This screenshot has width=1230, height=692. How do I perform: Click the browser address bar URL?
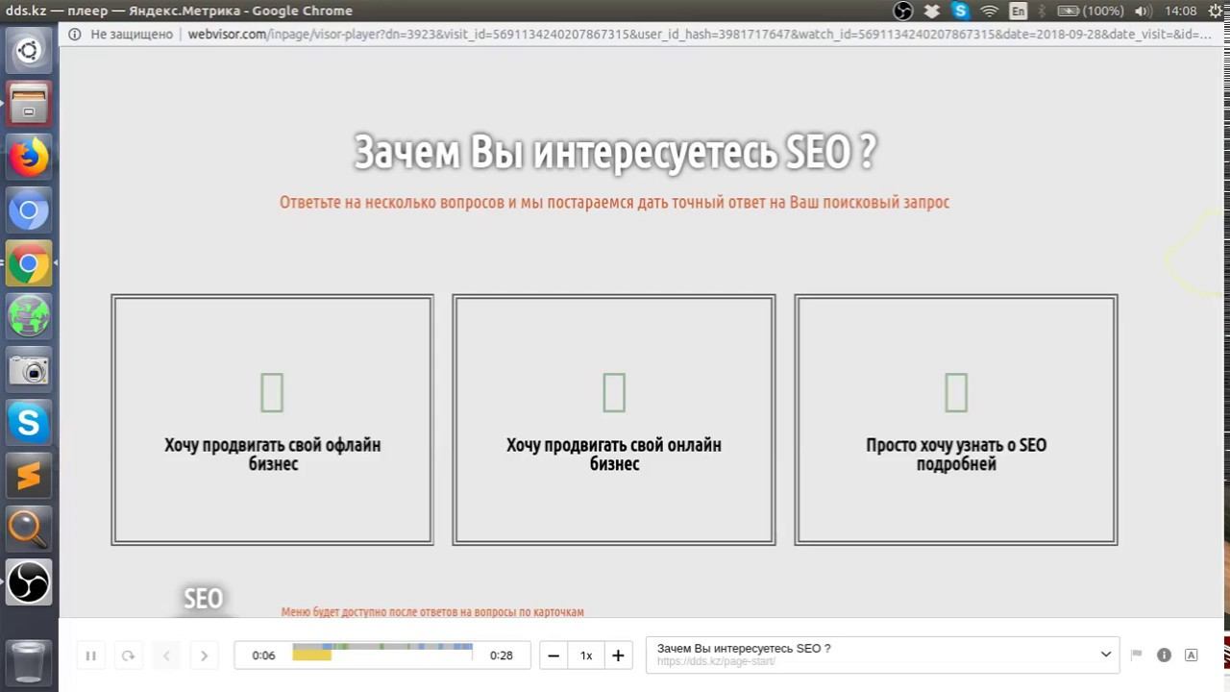pos(699,34)
